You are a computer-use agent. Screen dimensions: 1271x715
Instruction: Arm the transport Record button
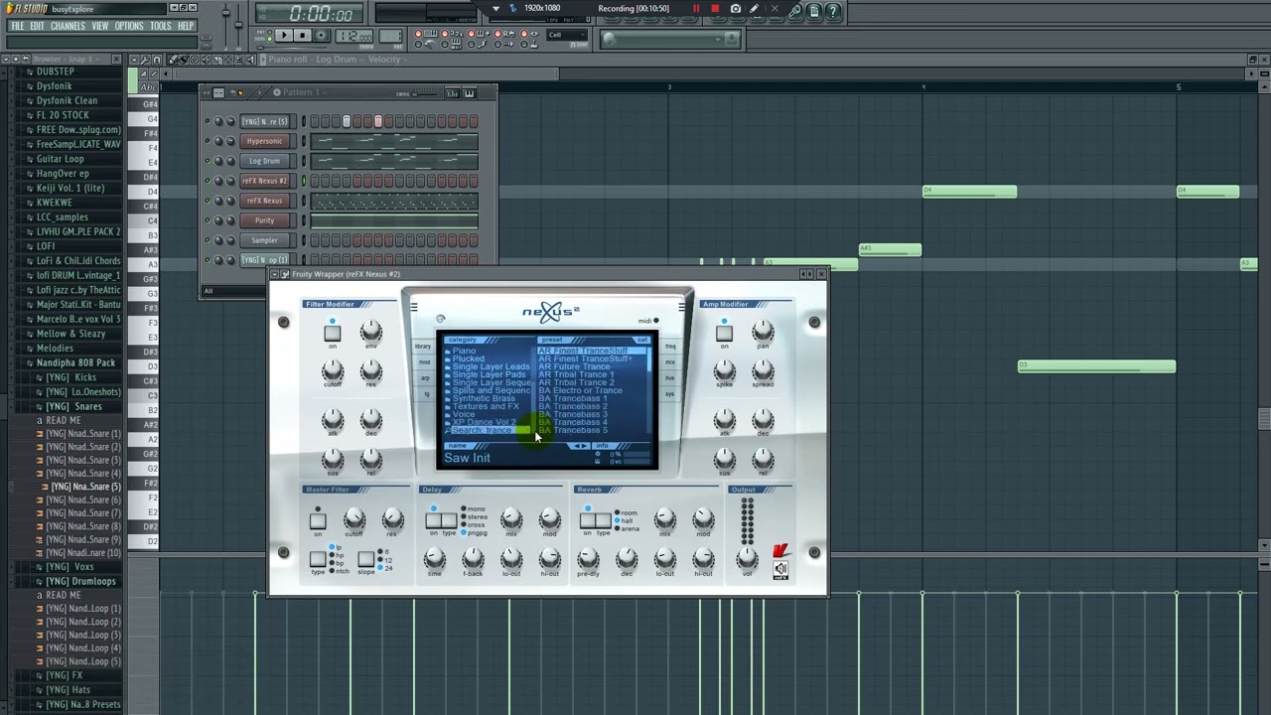tap(321, 36)
